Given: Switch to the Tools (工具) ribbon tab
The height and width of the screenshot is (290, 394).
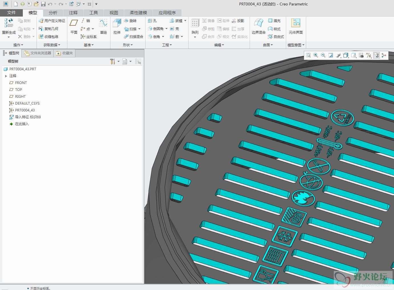Looking at the screenshot, I should coord(93,13).
